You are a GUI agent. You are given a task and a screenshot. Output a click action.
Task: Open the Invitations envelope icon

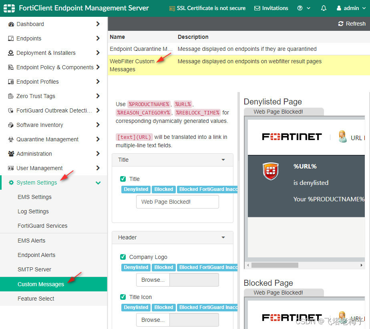tap(257, 8)
